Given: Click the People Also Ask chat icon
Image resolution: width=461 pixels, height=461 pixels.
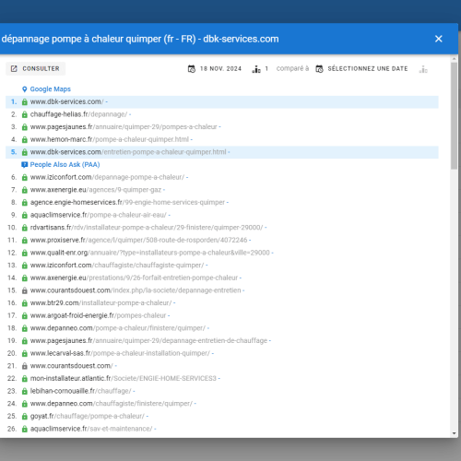Looking at the screenshot, I should click(25, 165).
